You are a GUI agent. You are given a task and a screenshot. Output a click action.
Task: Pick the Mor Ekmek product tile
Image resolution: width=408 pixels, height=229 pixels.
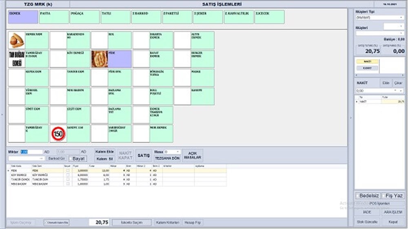[161, 134]
